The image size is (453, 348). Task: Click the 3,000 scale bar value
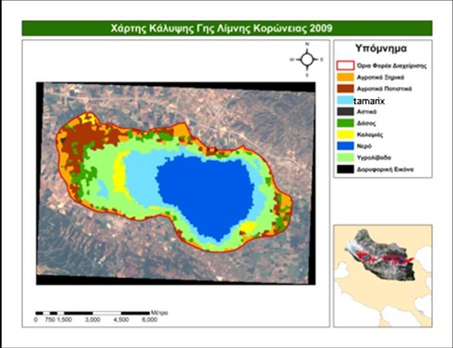click(93, 320)
